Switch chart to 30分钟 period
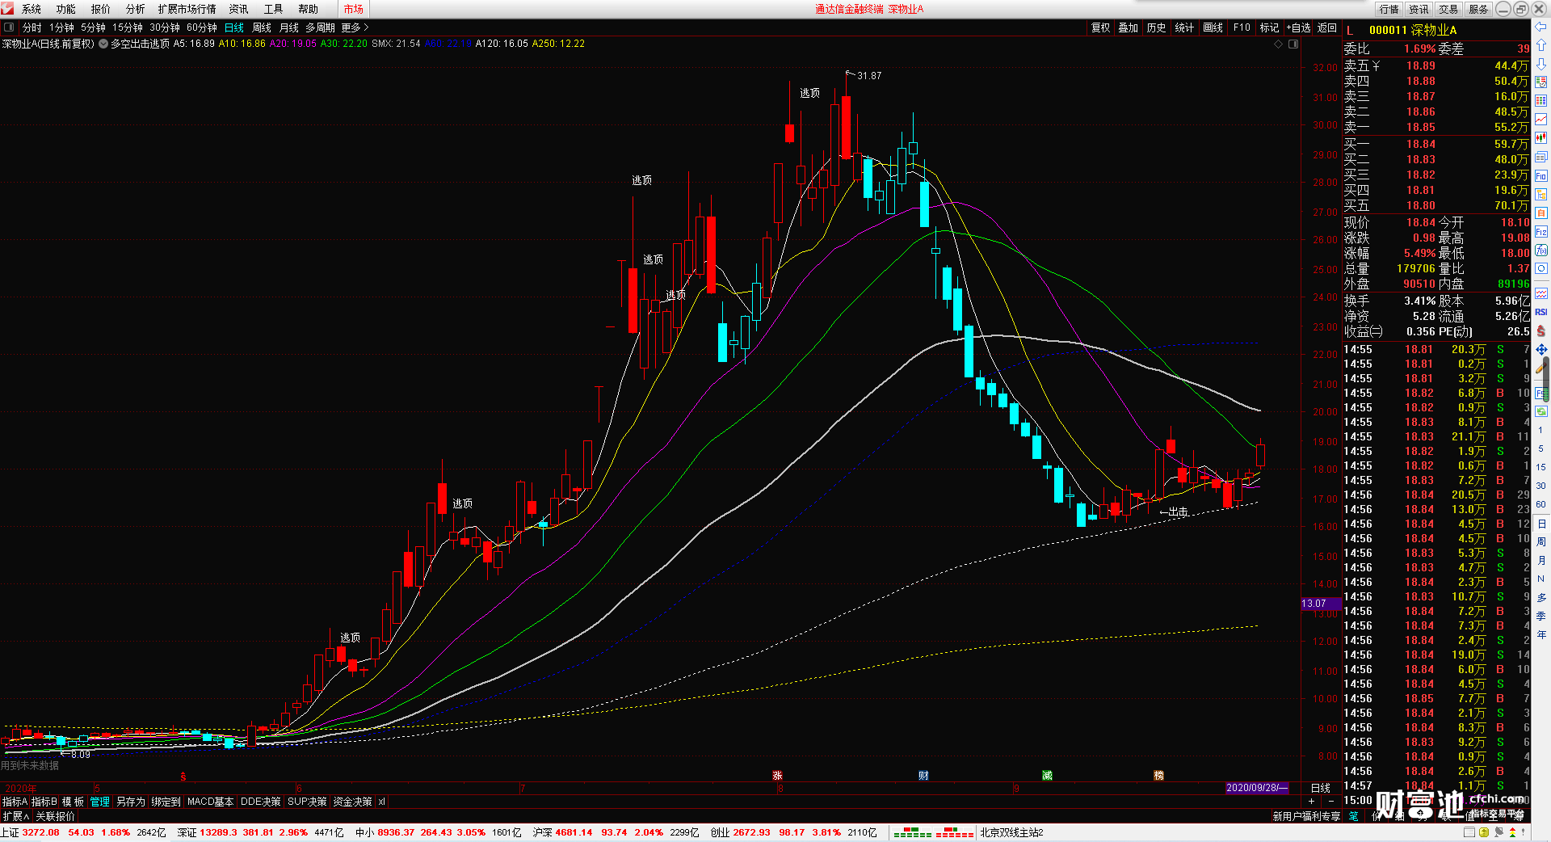 tap(165, 27)
